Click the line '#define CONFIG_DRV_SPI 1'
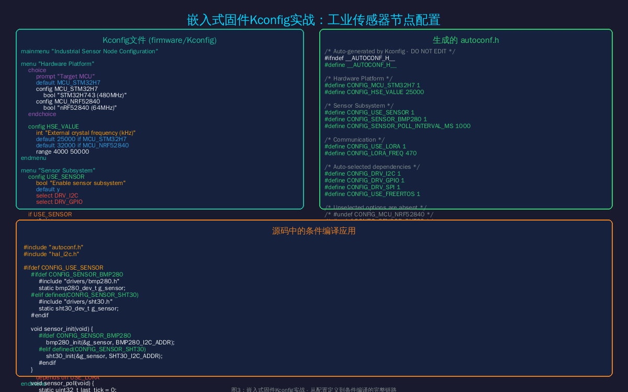The image size is (628, 392). 362,187
